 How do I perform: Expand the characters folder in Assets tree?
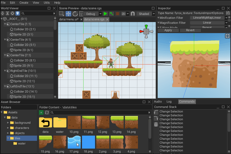(x=8, y=128)
